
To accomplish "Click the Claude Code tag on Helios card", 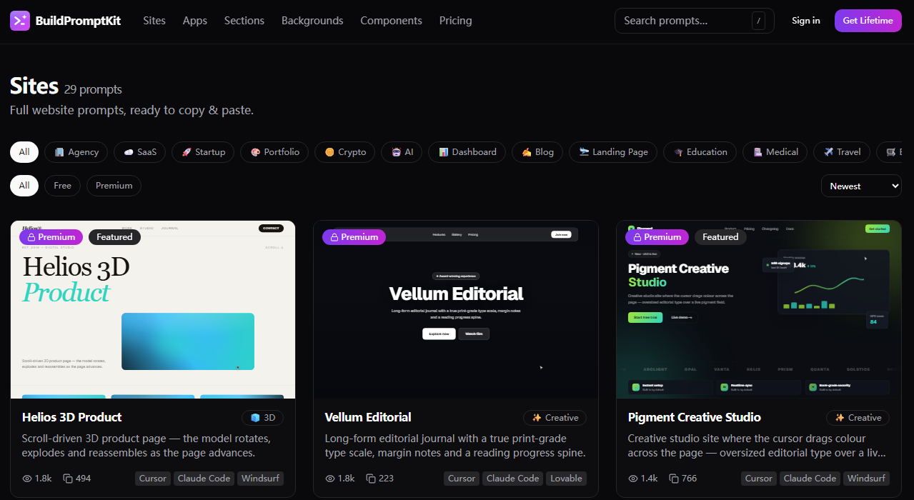I will coord(204,479).
